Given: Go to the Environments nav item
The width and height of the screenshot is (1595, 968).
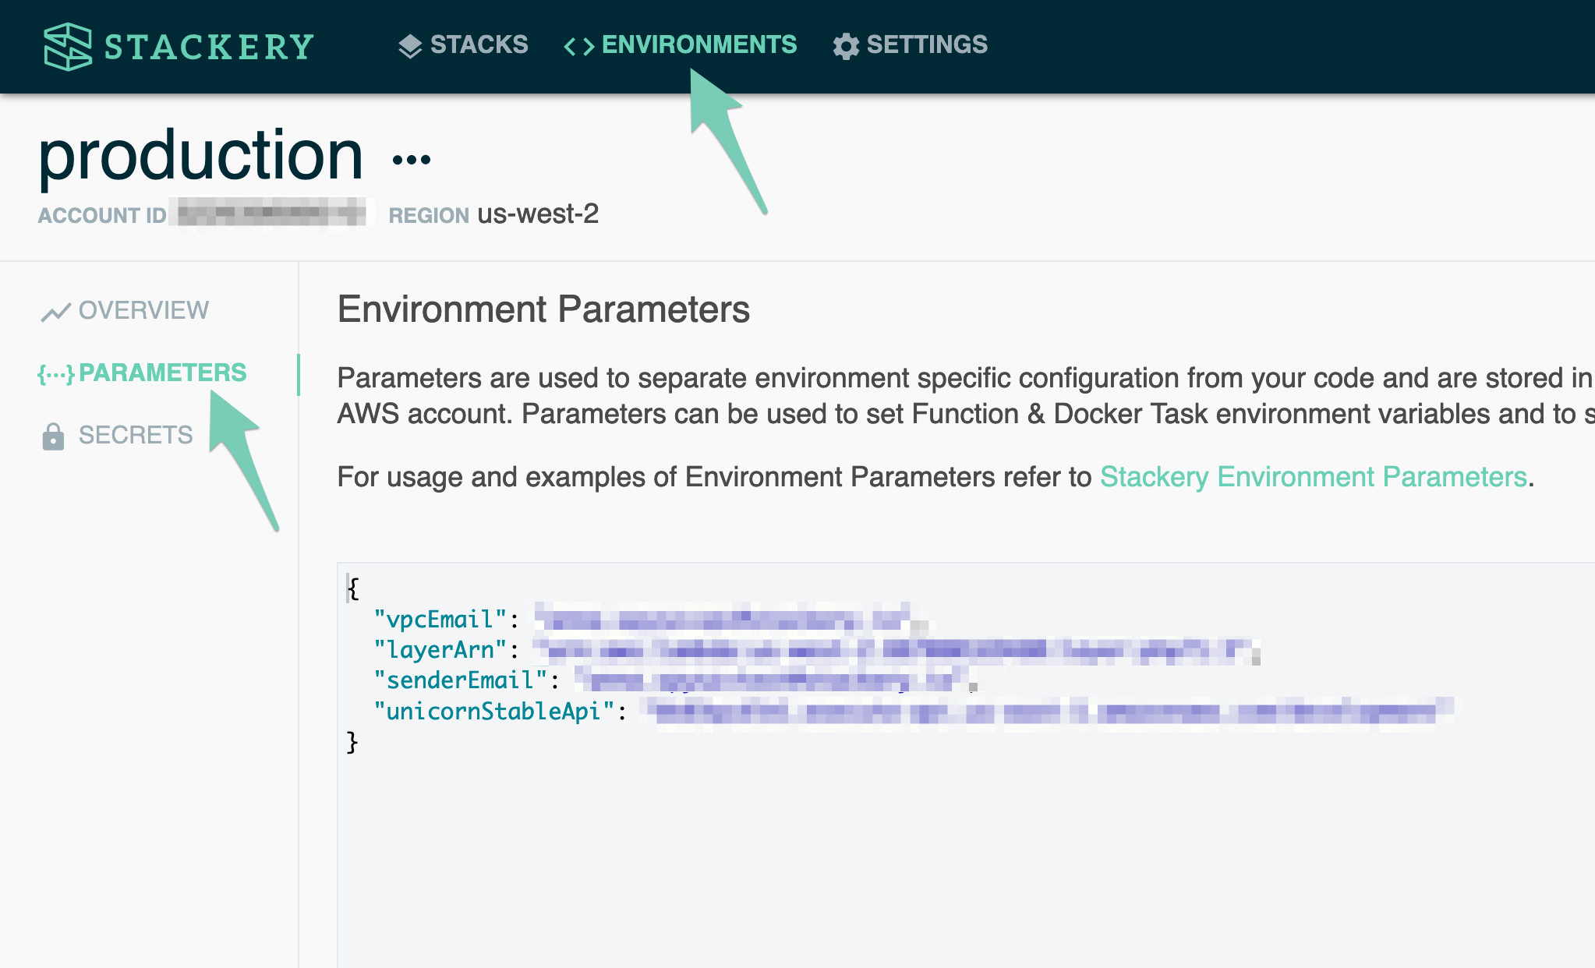Looking at the screenshot, I should [x=698, y=44].
